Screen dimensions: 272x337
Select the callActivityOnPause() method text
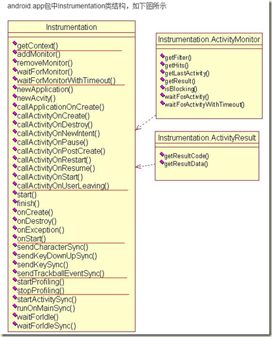click(x=53, y=142)
